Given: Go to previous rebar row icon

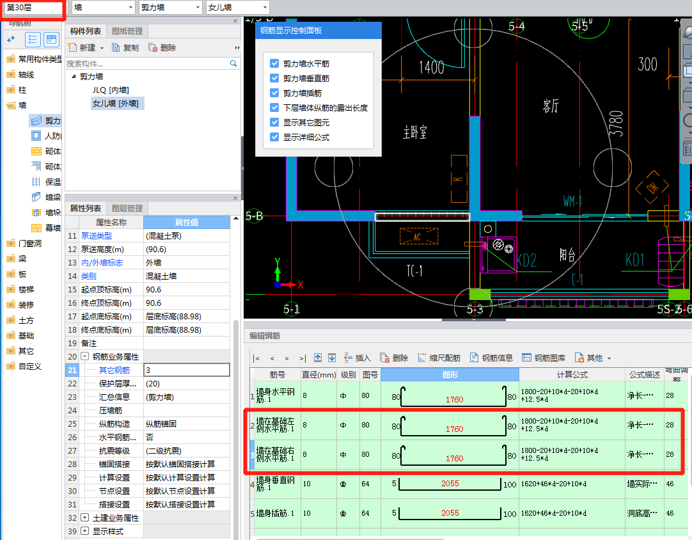Looking at the screenshot, I should 272,358.
